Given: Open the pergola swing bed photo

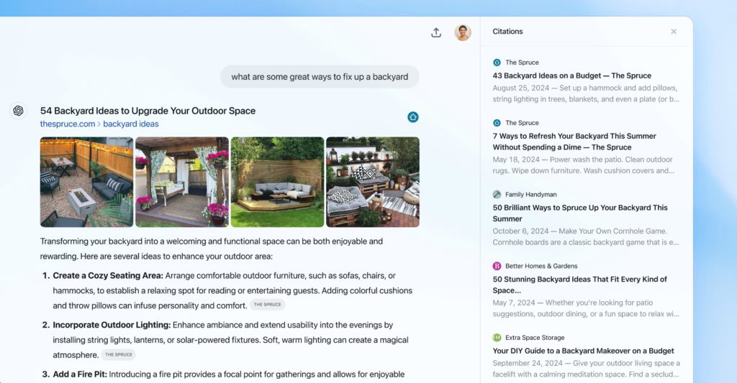Looking at the screenshot, I should point(182,182).
